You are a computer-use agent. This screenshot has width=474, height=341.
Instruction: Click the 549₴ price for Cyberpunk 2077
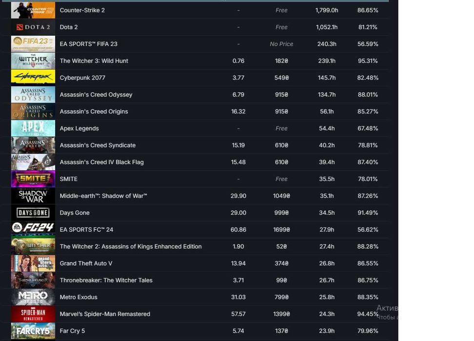(281, 78)
